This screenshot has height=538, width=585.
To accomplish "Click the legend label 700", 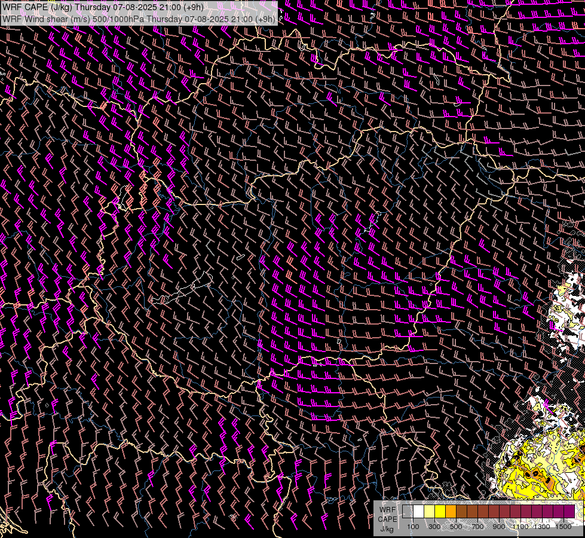I will coord(477,527).
